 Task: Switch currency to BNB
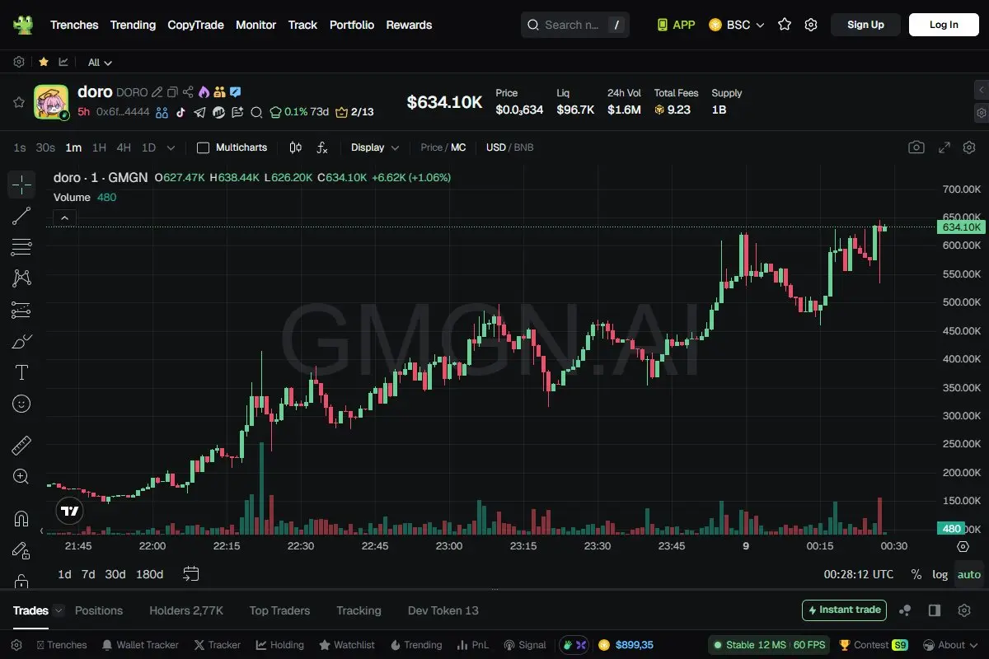click(x=524, y=147)
